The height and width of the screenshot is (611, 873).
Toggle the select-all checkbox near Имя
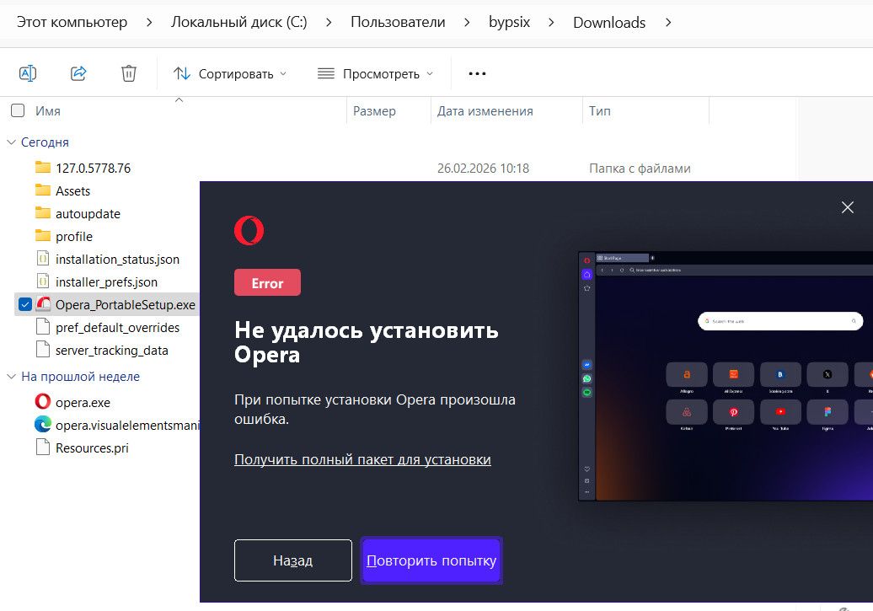point(18,110)
